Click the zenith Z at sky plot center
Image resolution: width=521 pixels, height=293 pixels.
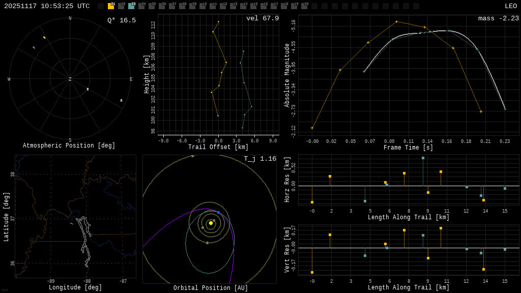pyautogui.click(x=70, y=79)
